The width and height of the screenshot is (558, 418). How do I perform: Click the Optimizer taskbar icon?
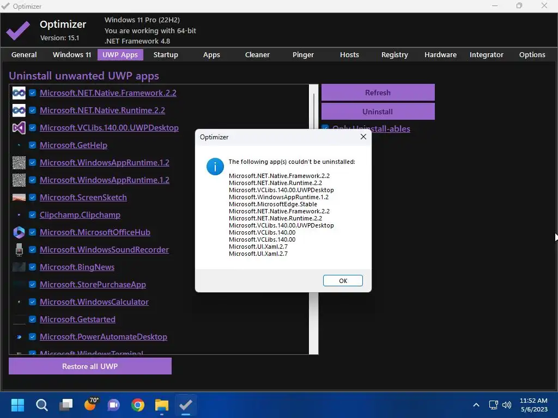pyautogui.click(x=186, y=405)
